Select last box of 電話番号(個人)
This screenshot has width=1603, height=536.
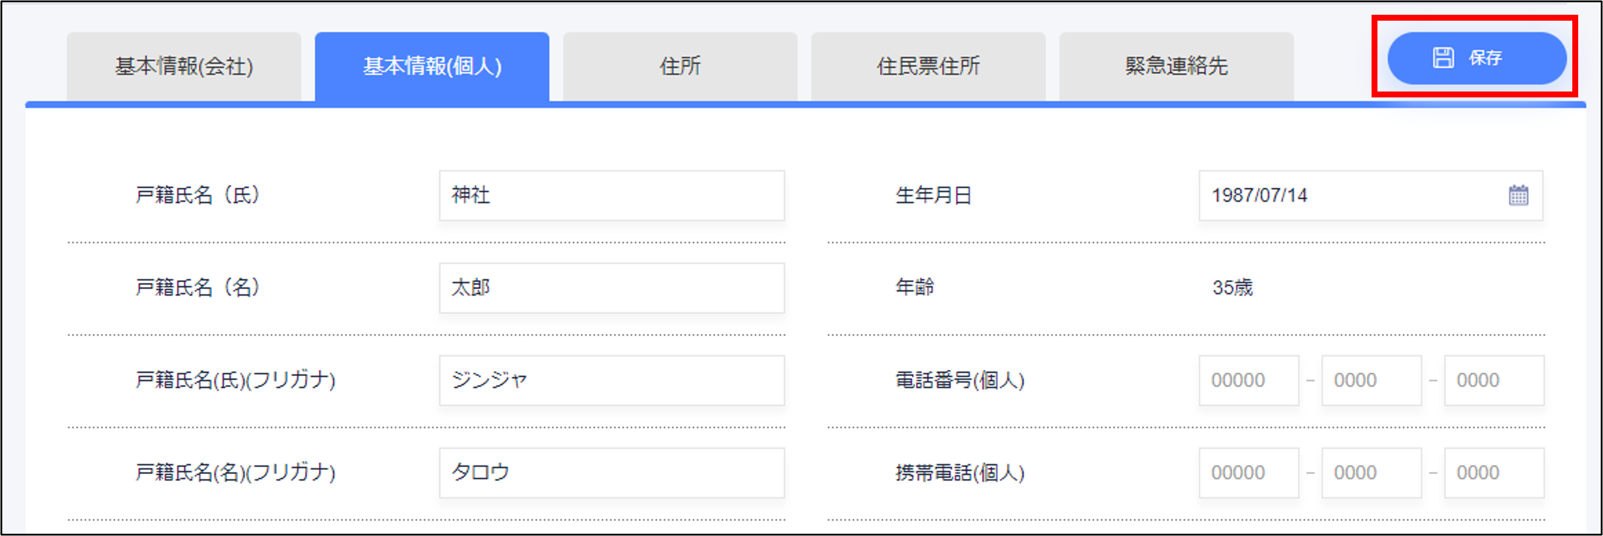coord(1494,380)
